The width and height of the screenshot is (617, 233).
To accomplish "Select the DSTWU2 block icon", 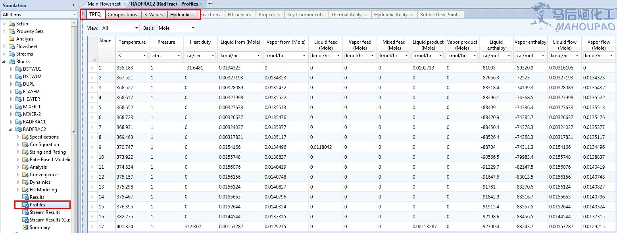I will pos(18,77).
